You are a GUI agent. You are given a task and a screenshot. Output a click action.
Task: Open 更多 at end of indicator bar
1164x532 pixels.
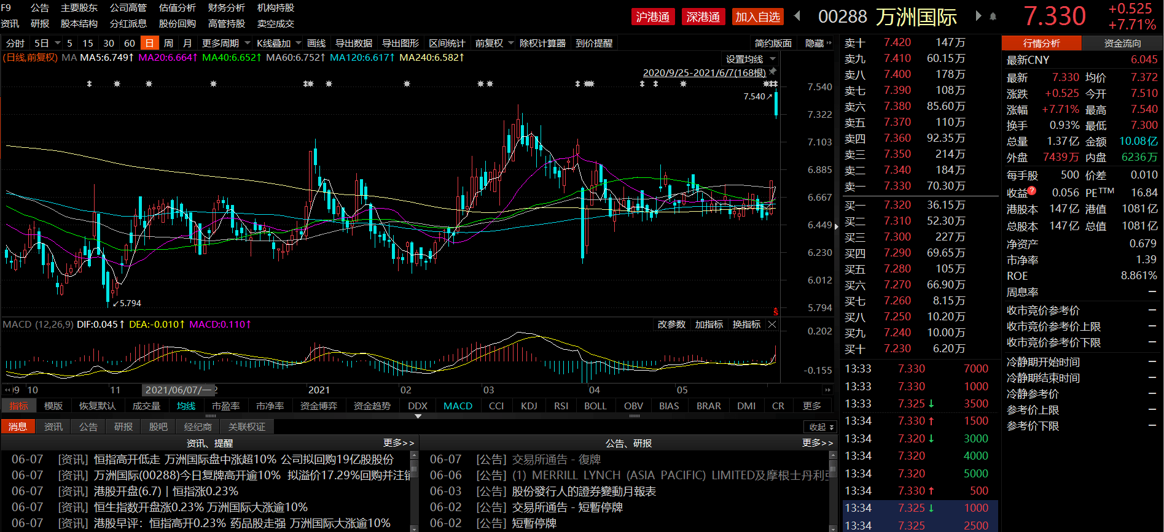click(x=812, y=406)
